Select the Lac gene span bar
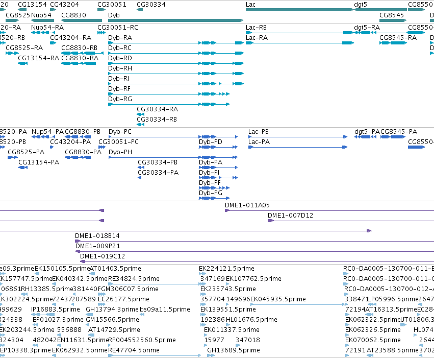434x358 pixels. [300, 10]
